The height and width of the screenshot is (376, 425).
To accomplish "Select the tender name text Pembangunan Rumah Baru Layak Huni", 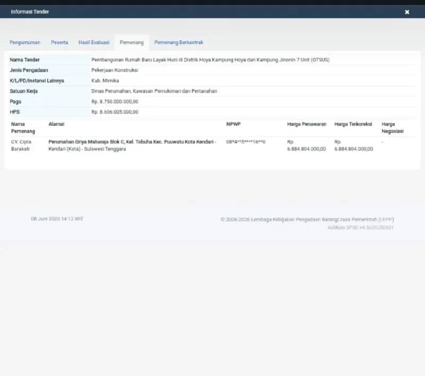I will click(x=210, y=60).
